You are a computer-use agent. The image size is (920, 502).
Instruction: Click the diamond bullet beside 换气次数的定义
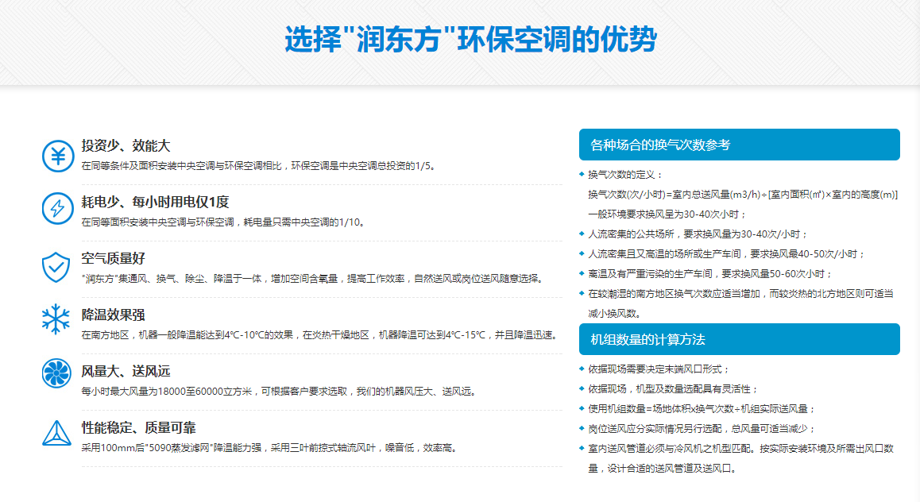coord(582,174)
